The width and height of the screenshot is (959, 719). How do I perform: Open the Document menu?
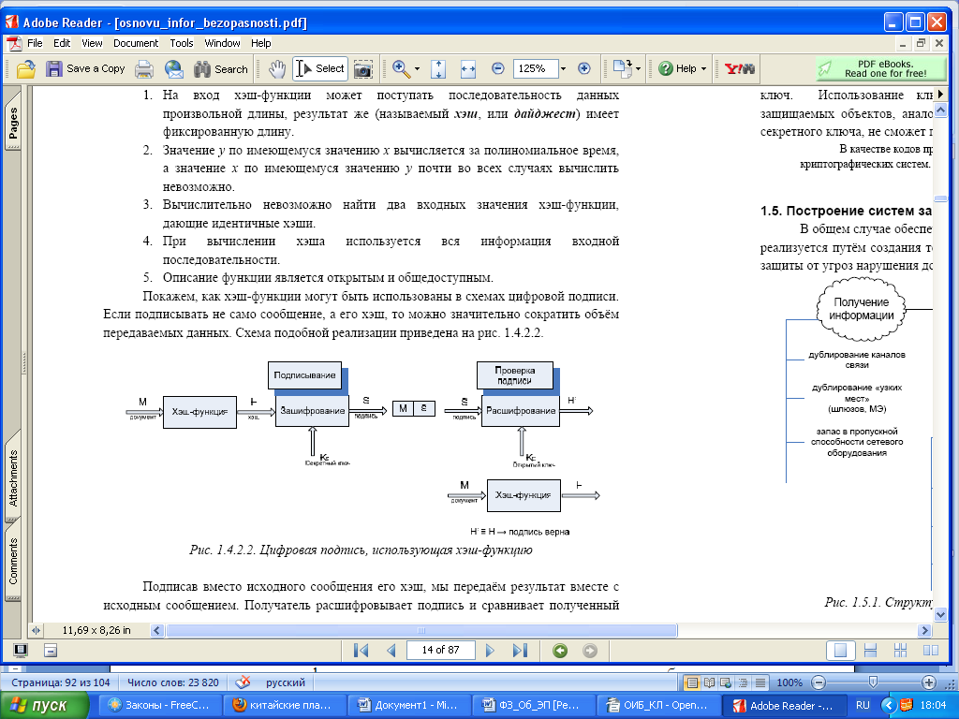click(x=136, y=43)
